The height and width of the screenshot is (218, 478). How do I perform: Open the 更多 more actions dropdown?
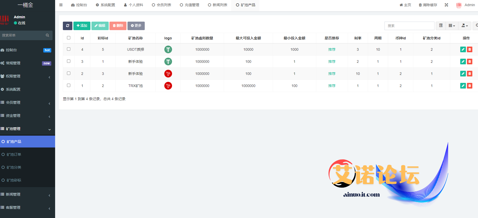tap(136, 26)
